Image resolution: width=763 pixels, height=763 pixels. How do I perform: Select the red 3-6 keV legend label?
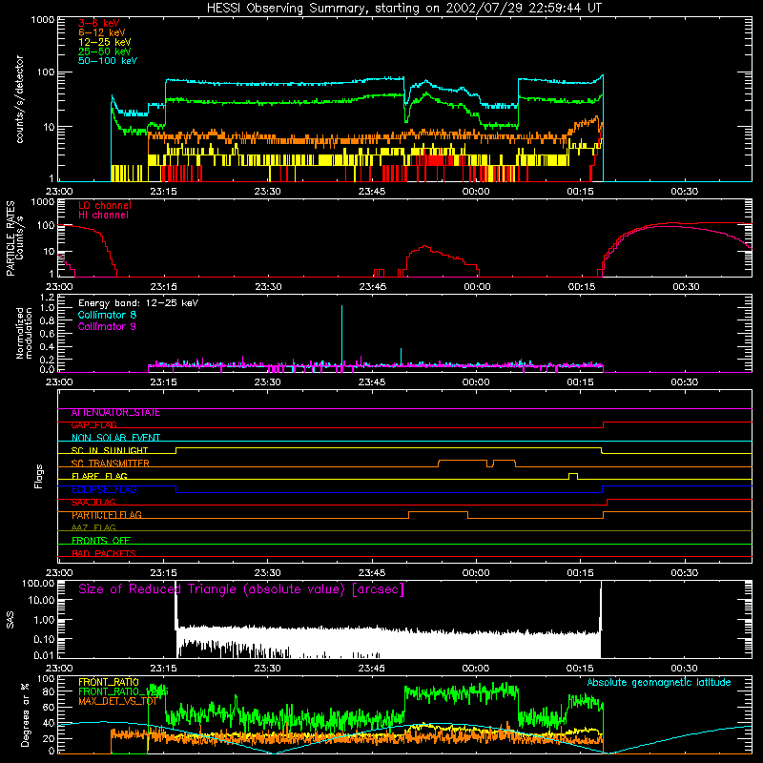pos(98,23)
